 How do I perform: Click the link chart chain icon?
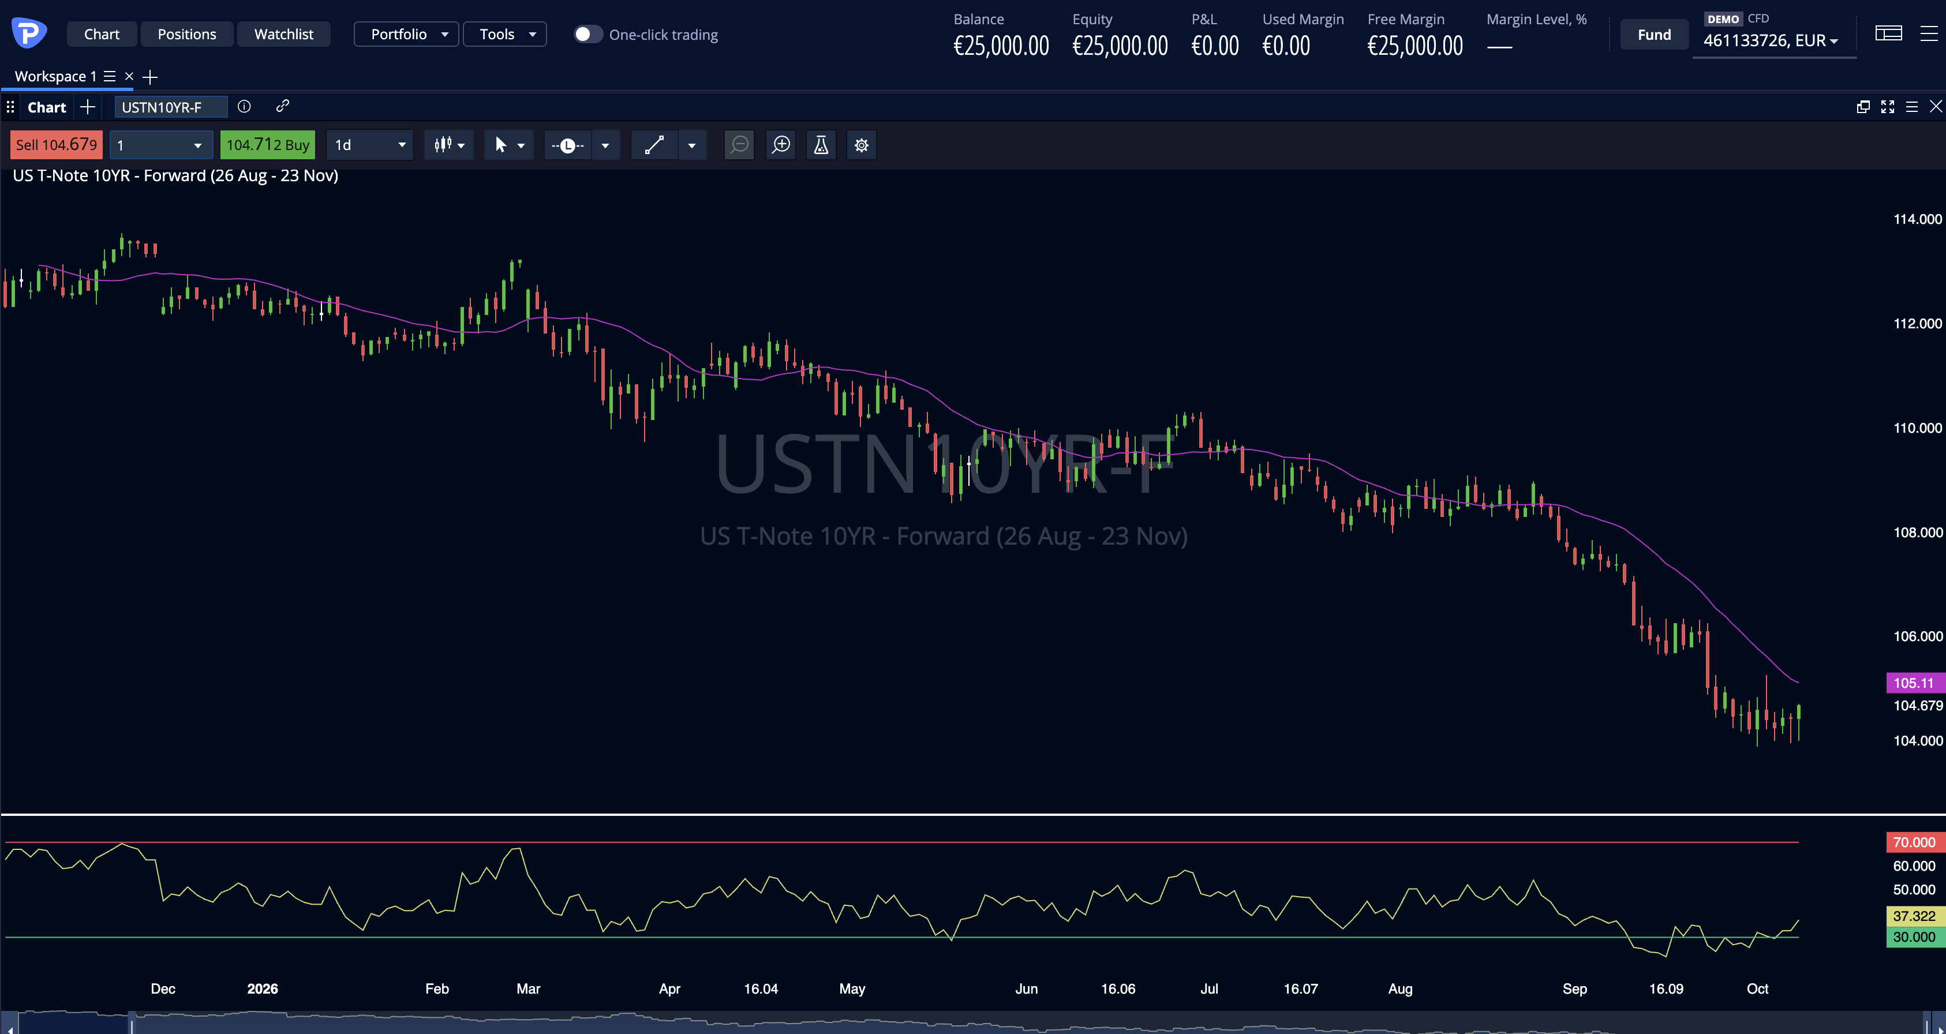click(283, 106)
